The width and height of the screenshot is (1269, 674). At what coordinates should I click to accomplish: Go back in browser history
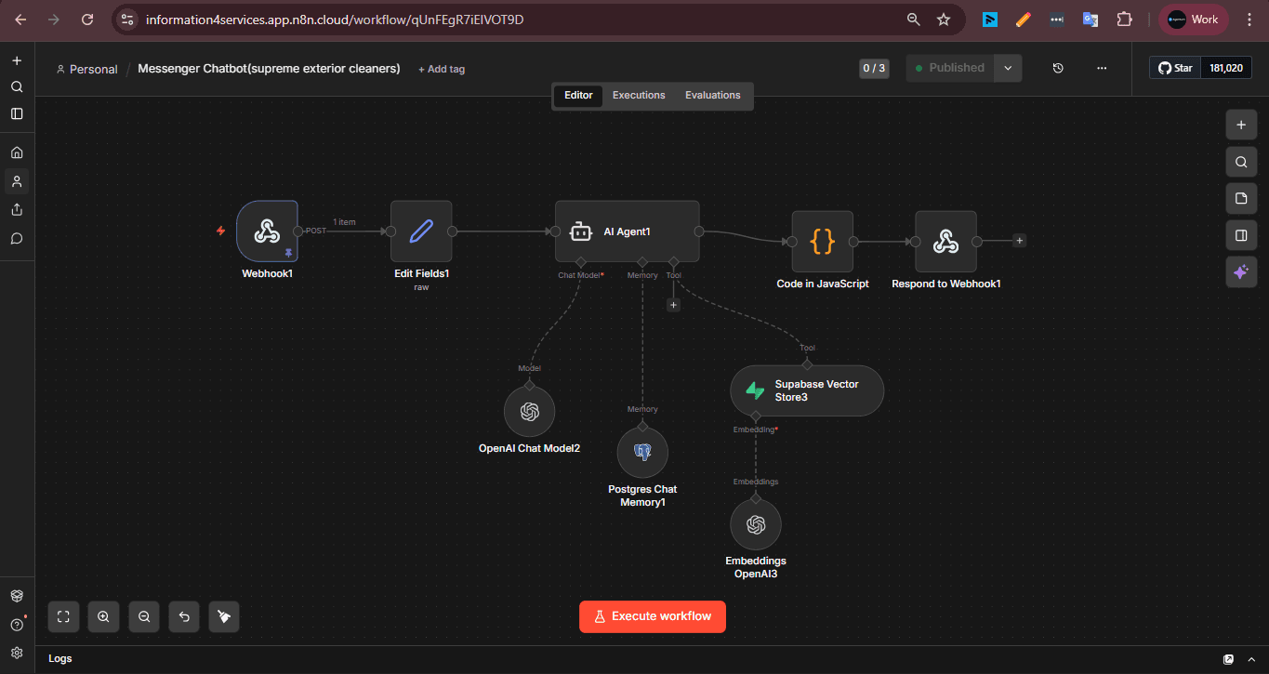tap(20, 19)
